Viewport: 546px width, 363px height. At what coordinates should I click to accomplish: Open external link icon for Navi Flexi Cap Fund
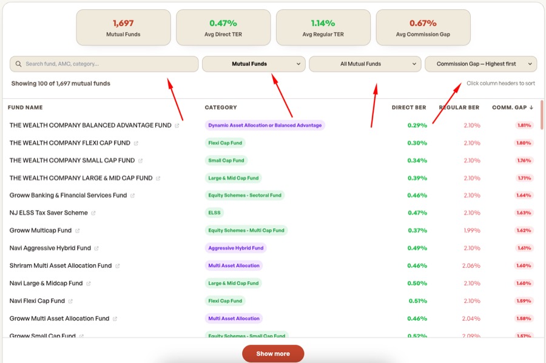(x=70, y=301)
